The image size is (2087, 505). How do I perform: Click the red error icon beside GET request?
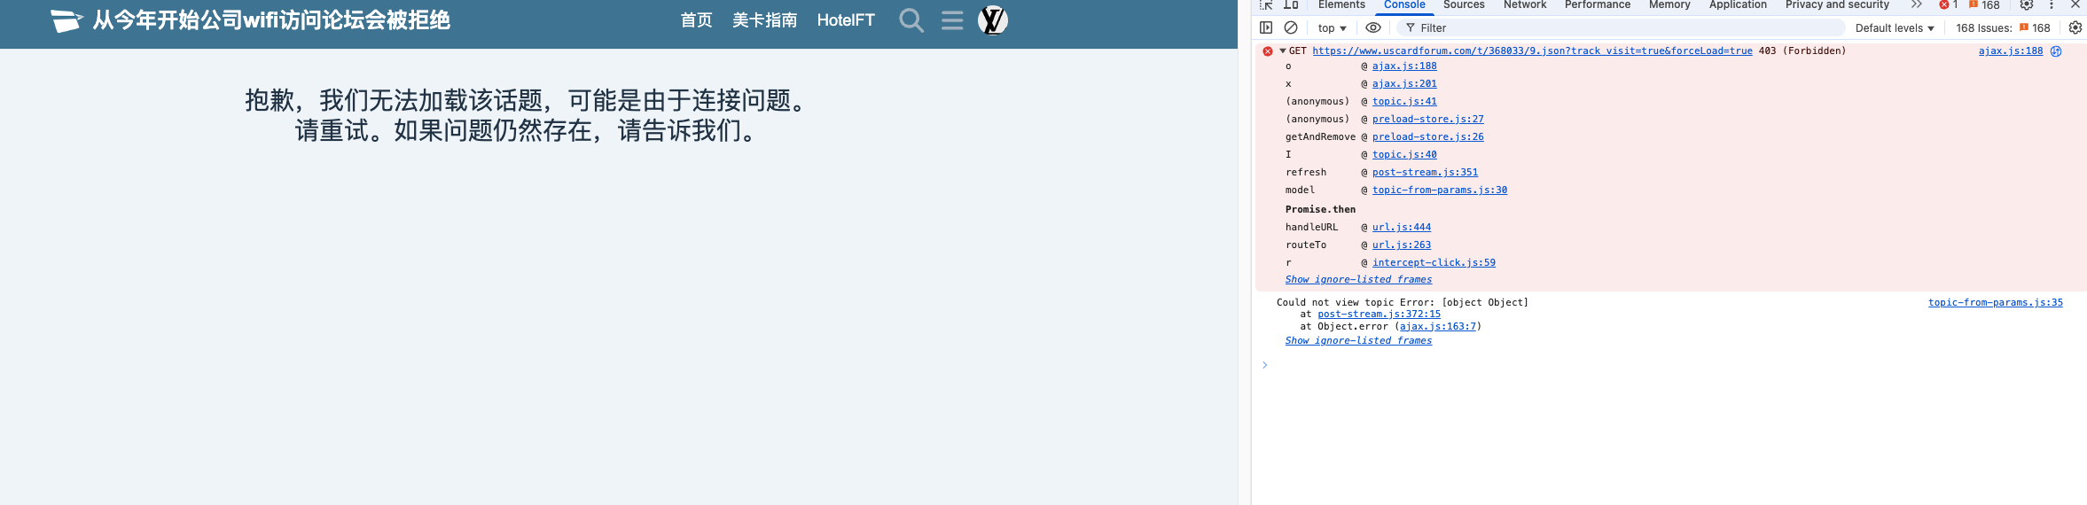[x=1268, y=51]
